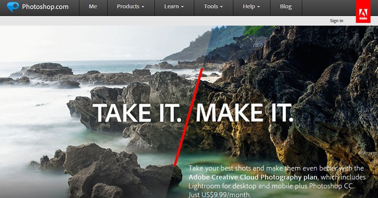Viewport: 378px width, 198px height.
Task: Open the Products menu
Action: pos(130,6)
